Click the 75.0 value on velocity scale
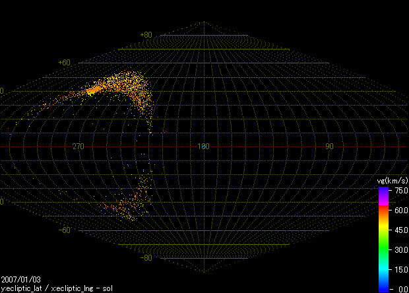The width and height of the screenshot is (409, 293). [400, 190]
